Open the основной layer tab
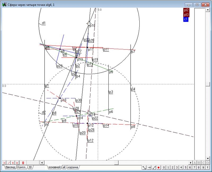Screen dimensions: 212x172 [x=54, y=167]
